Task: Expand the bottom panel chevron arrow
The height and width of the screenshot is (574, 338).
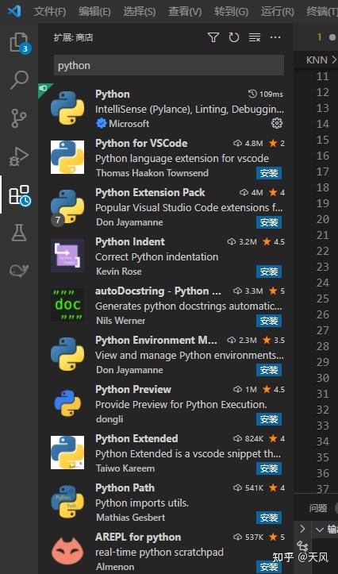Action: [302, 529]
